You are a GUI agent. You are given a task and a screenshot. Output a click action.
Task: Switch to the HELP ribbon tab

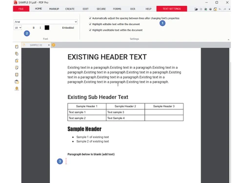click(x=148, y=9)
